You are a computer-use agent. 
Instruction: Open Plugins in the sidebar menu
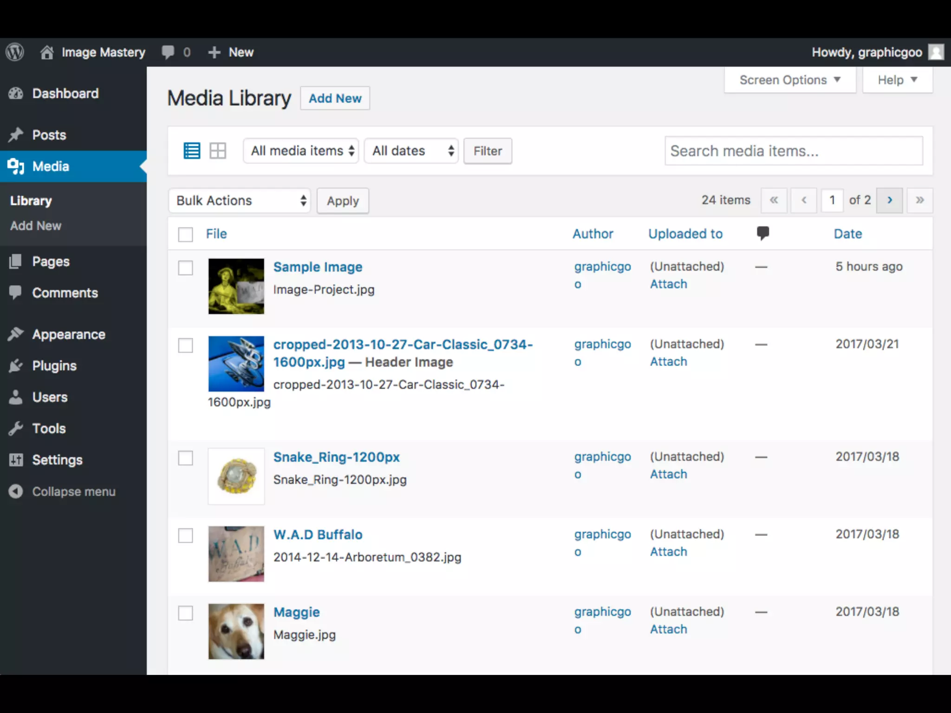pyautogui.click(x=54, y=366)
